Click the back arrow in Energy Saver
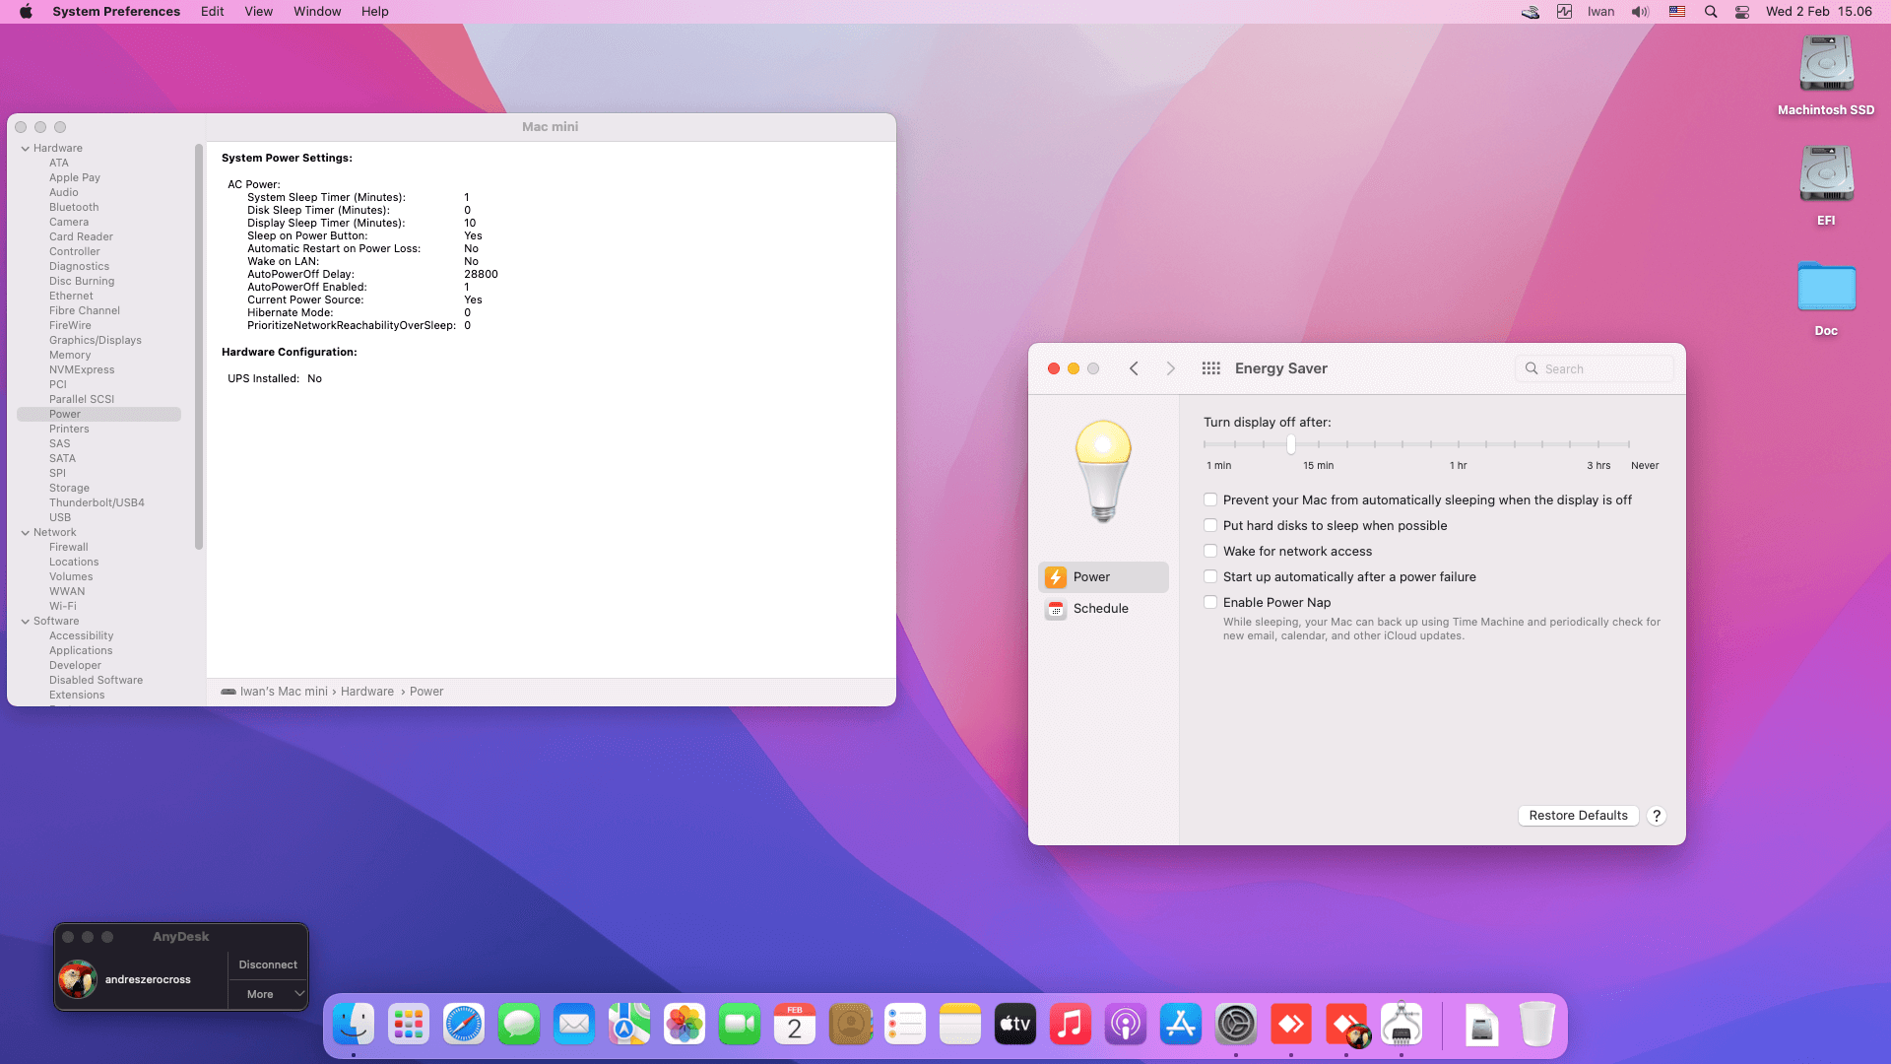This screenshot has width=1891, height=1064. tap(1134, 368)
